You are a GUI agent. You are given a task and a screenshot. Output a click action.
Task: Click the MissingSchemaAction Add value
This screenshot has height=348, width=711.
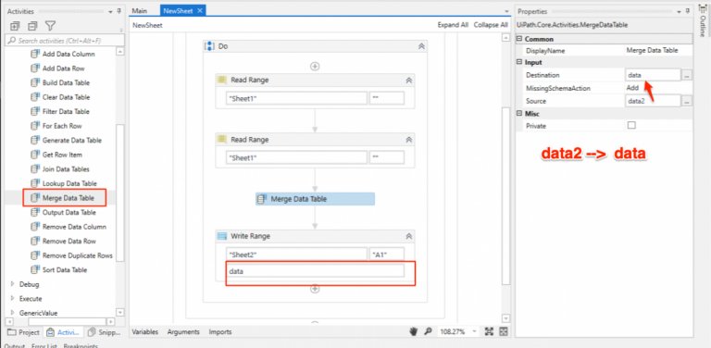(632, 88)
